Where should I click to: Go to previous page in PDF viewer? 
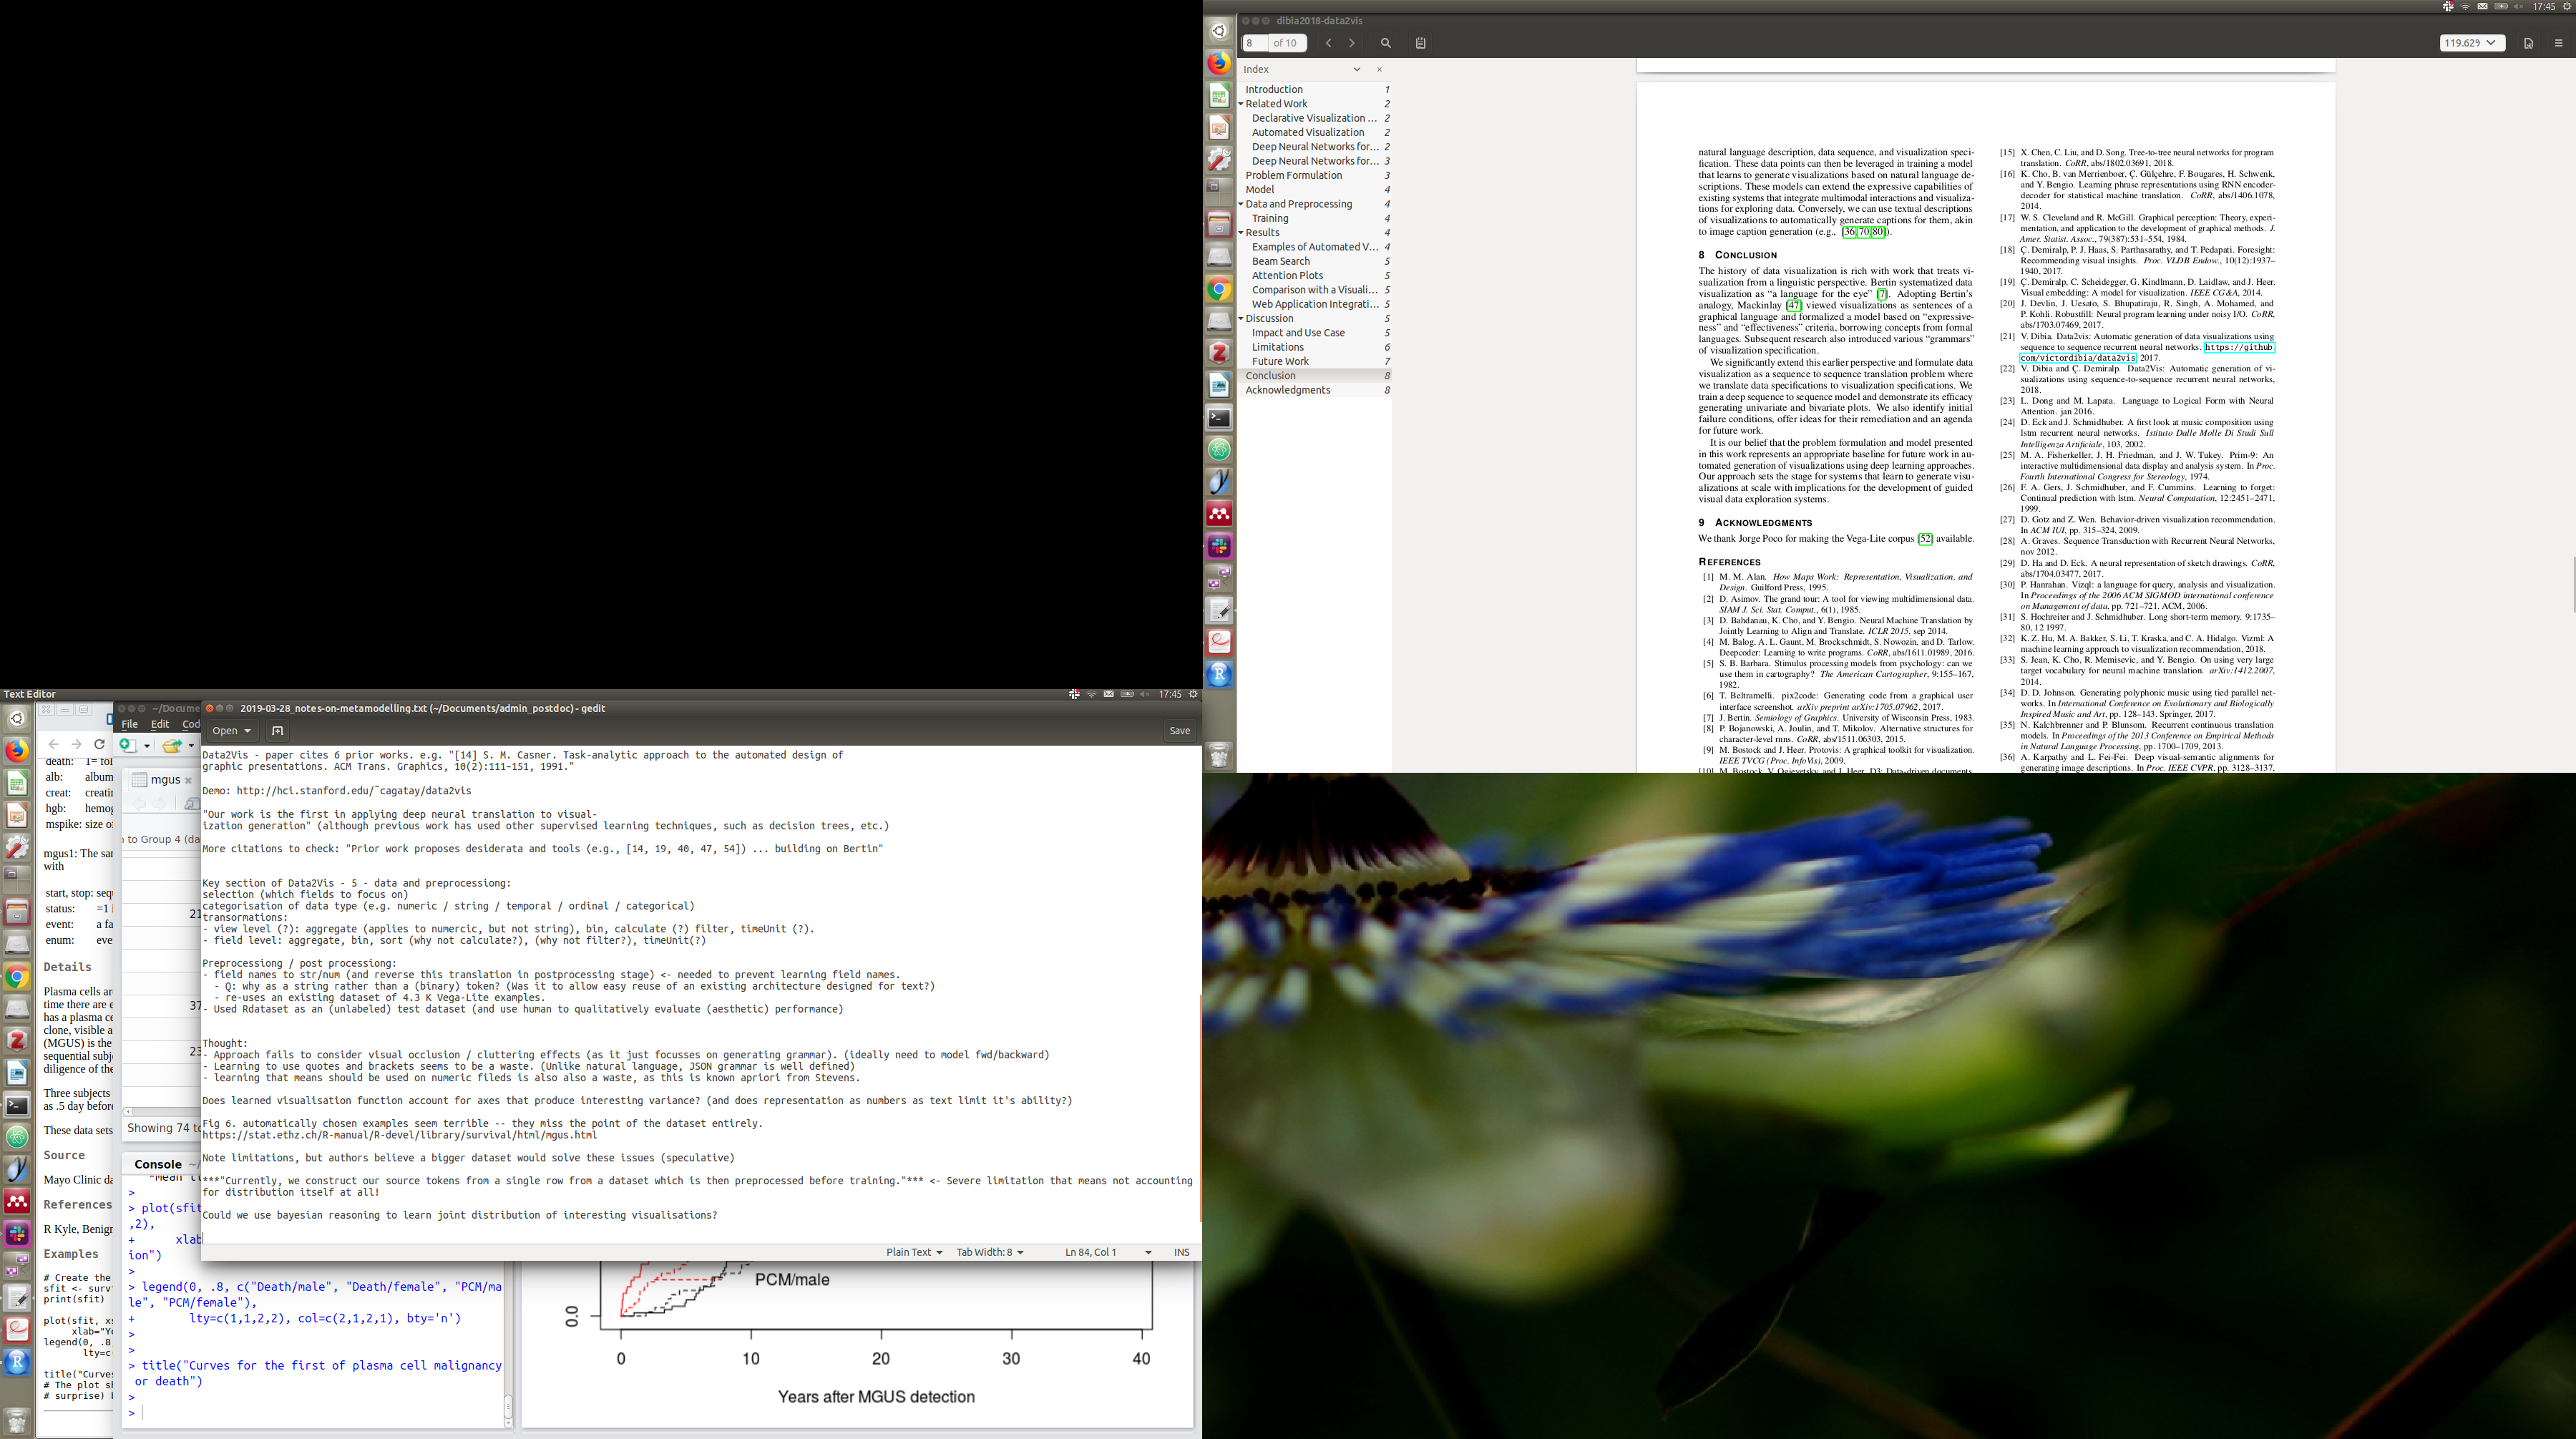(x=1328, y=43)
